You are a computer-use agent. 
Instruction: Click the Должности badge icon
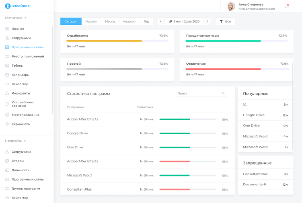pos(7,170)
